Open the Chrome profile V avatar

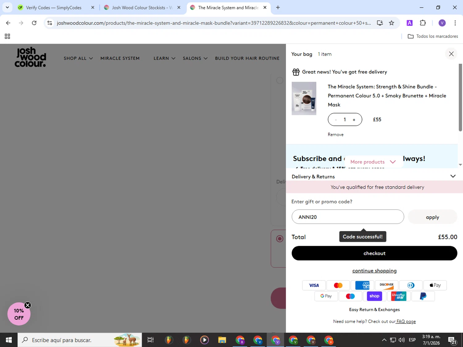point(442,23)
